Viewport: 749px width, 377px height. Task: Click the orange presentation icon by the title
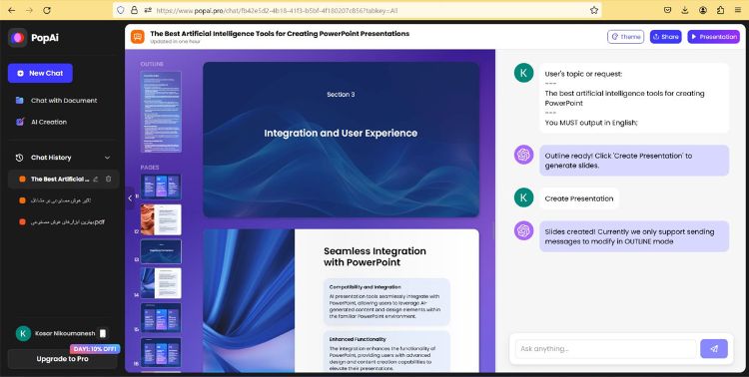pos(138,37)
